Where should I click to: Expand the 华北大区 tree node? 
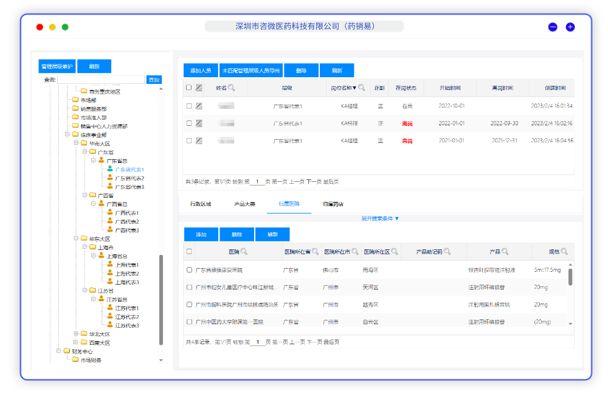pos(76,334)
